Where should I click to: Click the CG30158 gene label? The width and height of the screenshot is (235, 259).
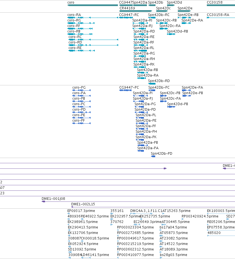[x=215, y=2]
